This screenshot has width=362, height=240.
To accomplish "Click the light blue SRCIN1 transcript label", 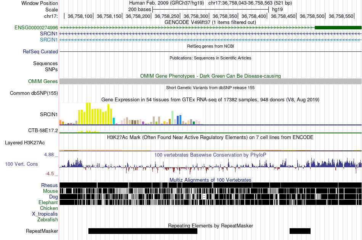I will 49,40.
